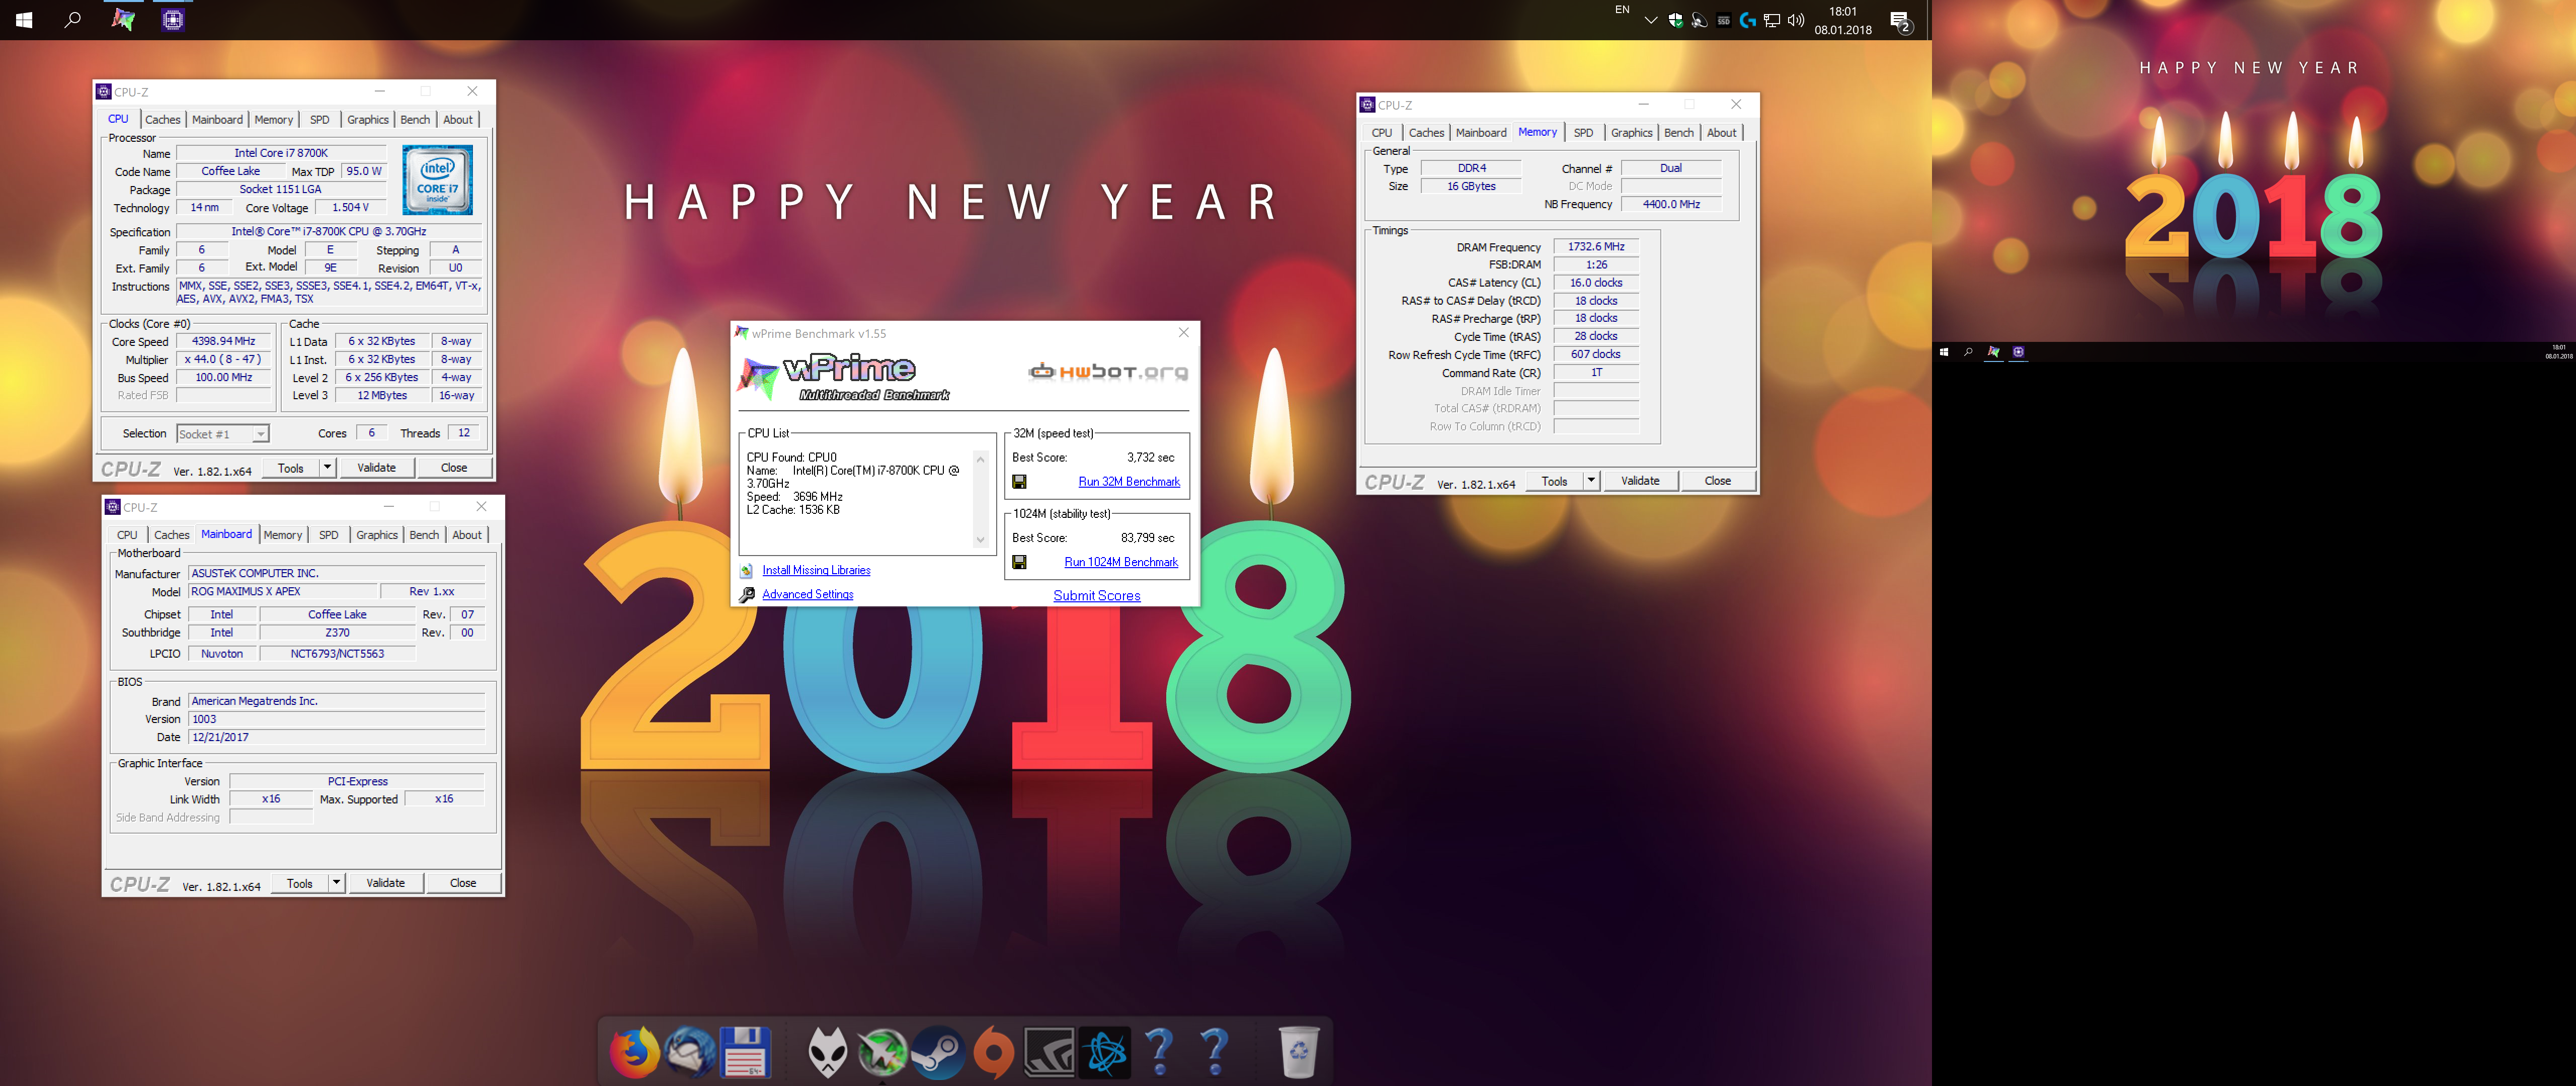Click the hwbot.org logo in wPrime
Screen dimensions: 2576x1086
click(x=1108, y=372)
